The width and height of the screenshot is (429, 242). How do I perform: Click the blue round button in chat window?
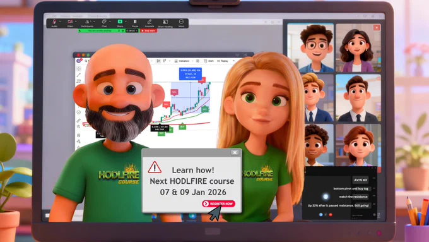click(320, 215)
